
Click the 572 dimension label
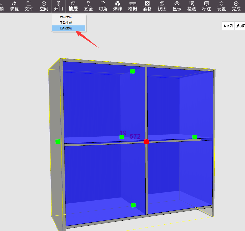135,136
